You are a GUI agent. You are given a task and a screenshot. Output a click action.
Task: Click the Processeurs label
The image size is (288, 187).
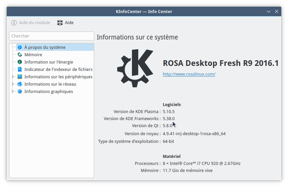pos(148,163)
